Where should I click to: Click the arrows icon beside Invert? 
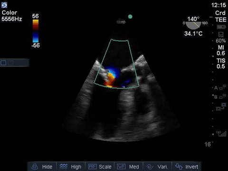click(179, 167)
